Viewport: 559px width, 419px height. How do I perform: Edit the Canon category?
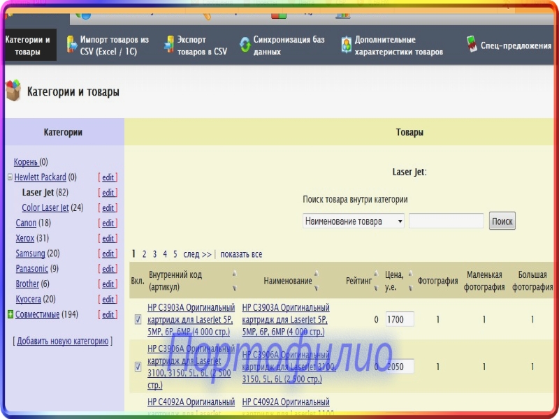pyautogui.click(x=108, y=223)
